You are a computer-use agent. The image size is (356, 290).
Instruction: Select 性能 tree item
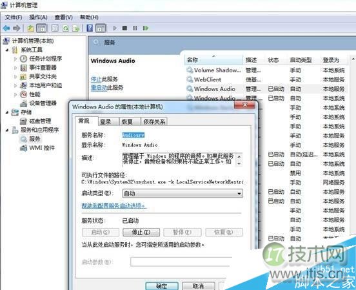[35, 94]
